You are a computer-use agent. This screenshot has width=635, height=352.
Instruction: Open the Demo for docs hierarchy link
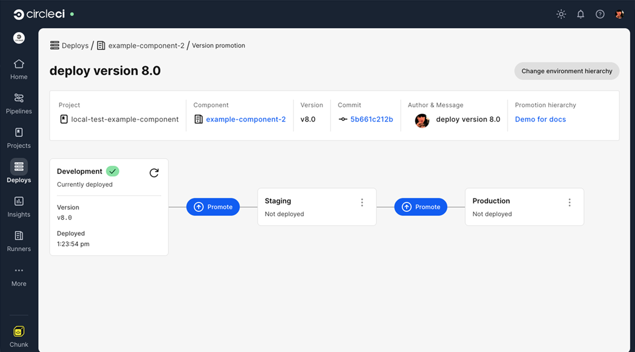click(x=540, y=119)
